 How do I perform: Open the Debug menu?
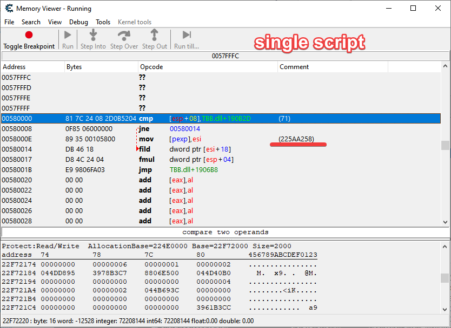coord(78,22)
